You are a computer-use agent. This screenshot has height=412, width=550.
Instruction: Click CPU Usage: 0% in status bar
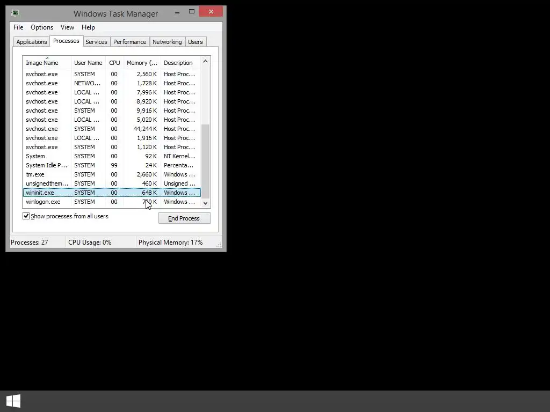point(90,242)
